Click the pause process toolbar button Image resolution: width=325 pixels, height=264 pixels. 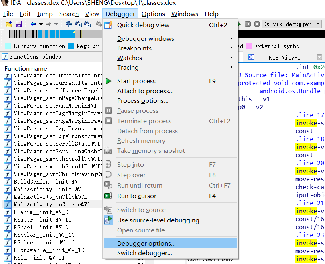[x=248, y=24]
